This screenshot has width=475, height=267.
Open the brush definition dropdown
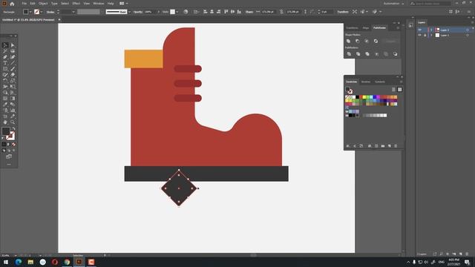tap(129, 12)
